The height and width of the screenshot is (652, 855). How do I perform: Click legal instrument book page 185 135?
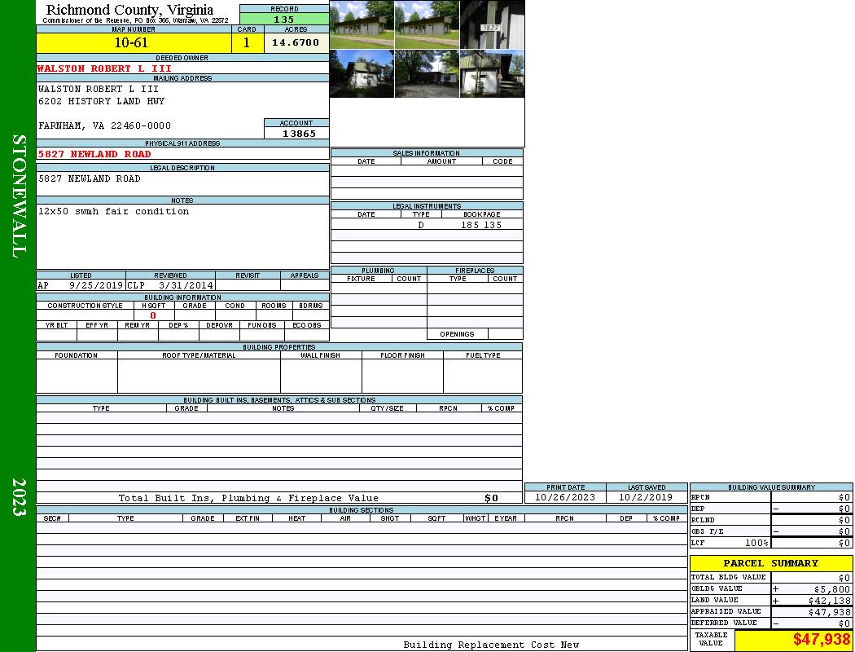(x=481, y=225)
